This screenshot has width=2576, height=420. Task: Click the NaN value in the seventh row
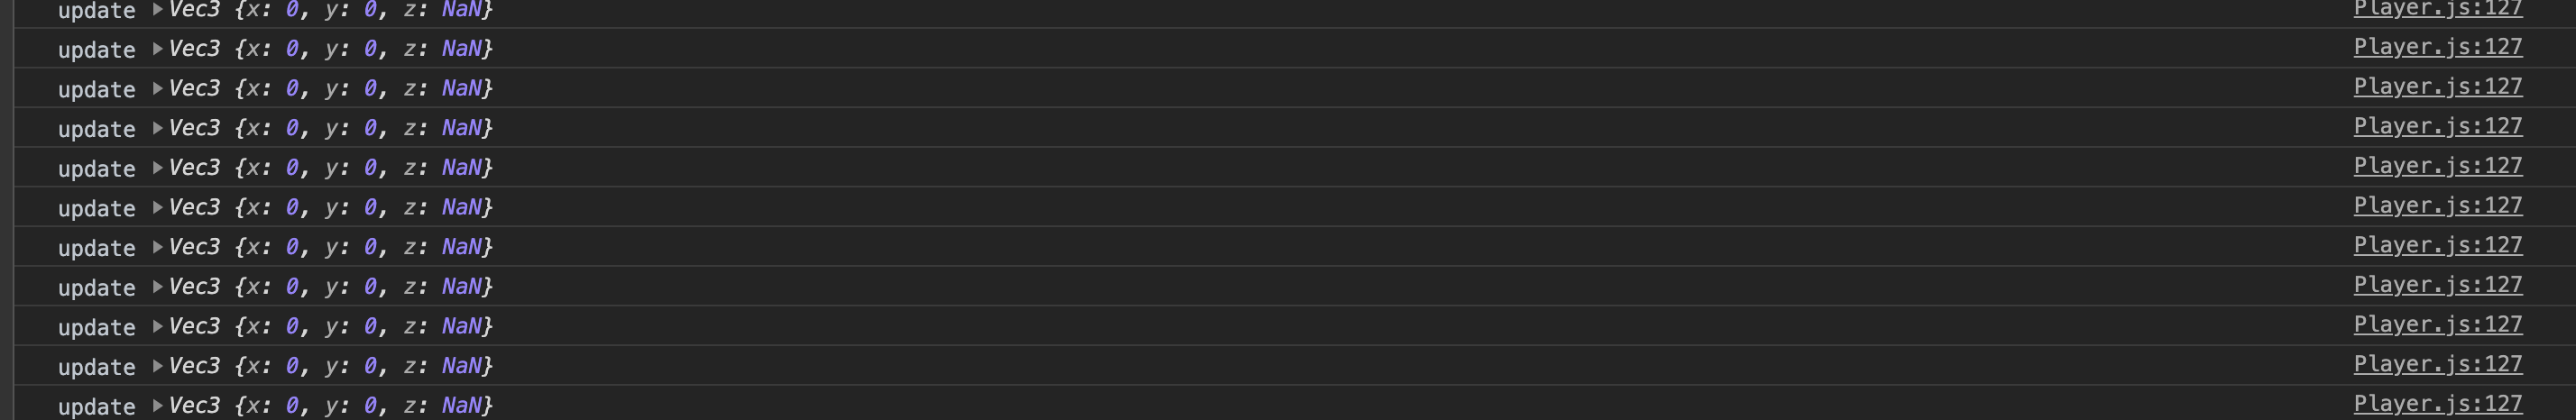click(461, 247)
